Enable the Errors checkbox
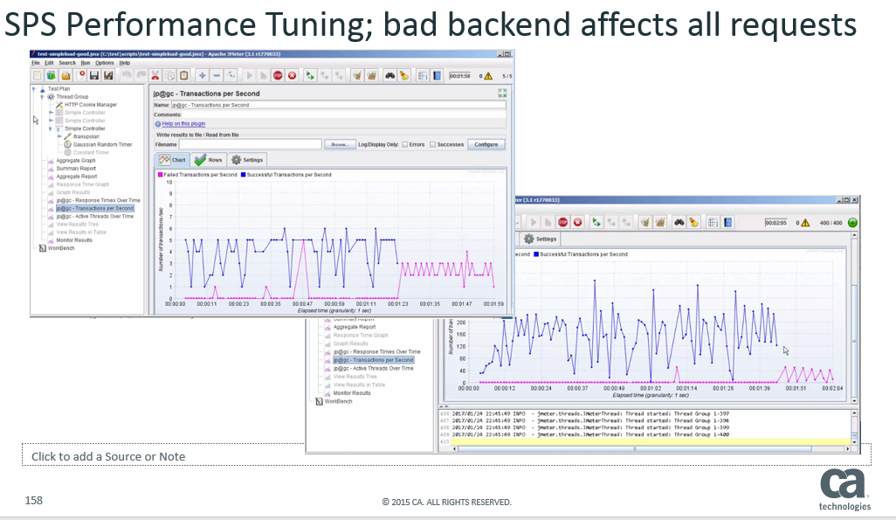896x520 pixels. 405,144
